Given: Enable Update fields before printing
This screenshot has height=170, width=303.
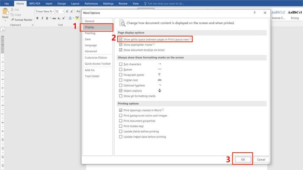Looking at the screenshot, I should pos(121,131).
